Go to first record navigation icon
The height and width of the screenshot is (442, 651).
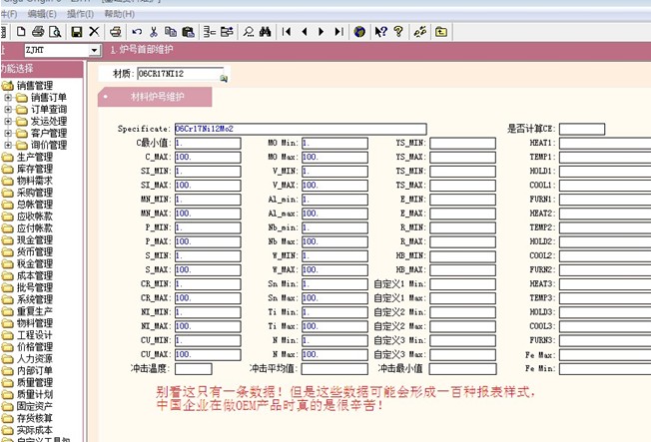point(288,32)
